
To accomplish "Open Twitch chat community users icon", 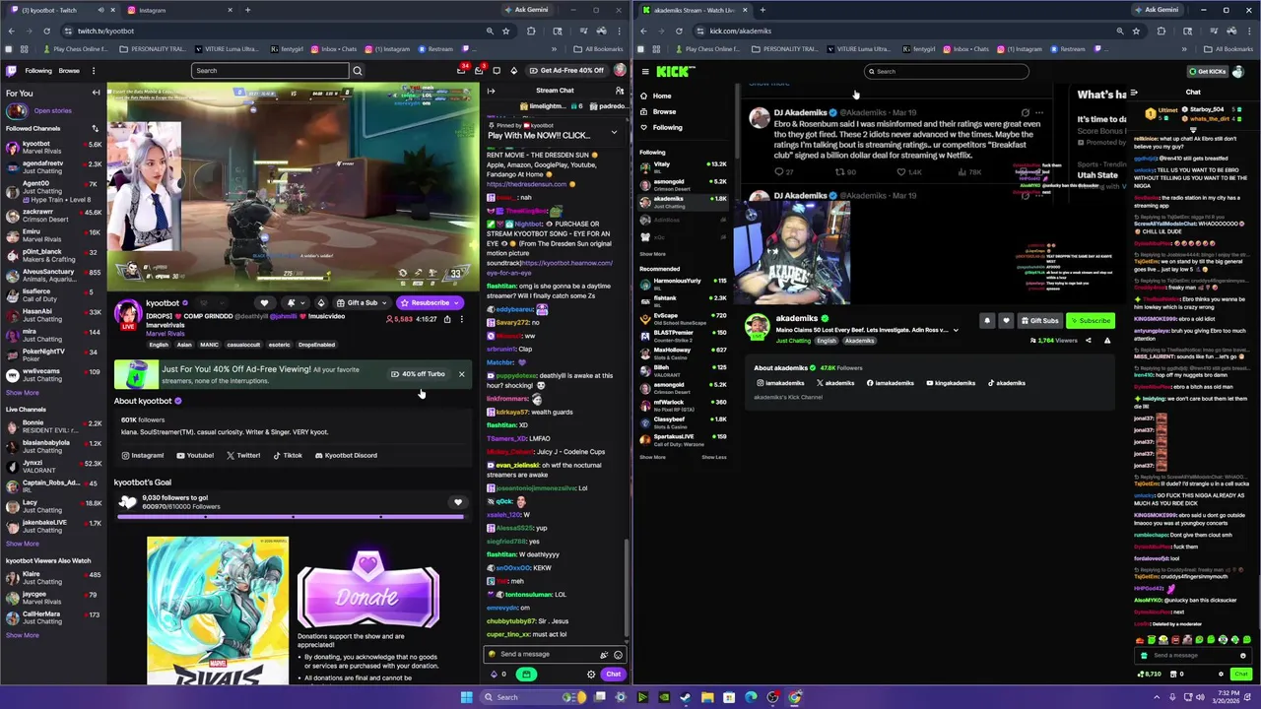I will (620, 91).
